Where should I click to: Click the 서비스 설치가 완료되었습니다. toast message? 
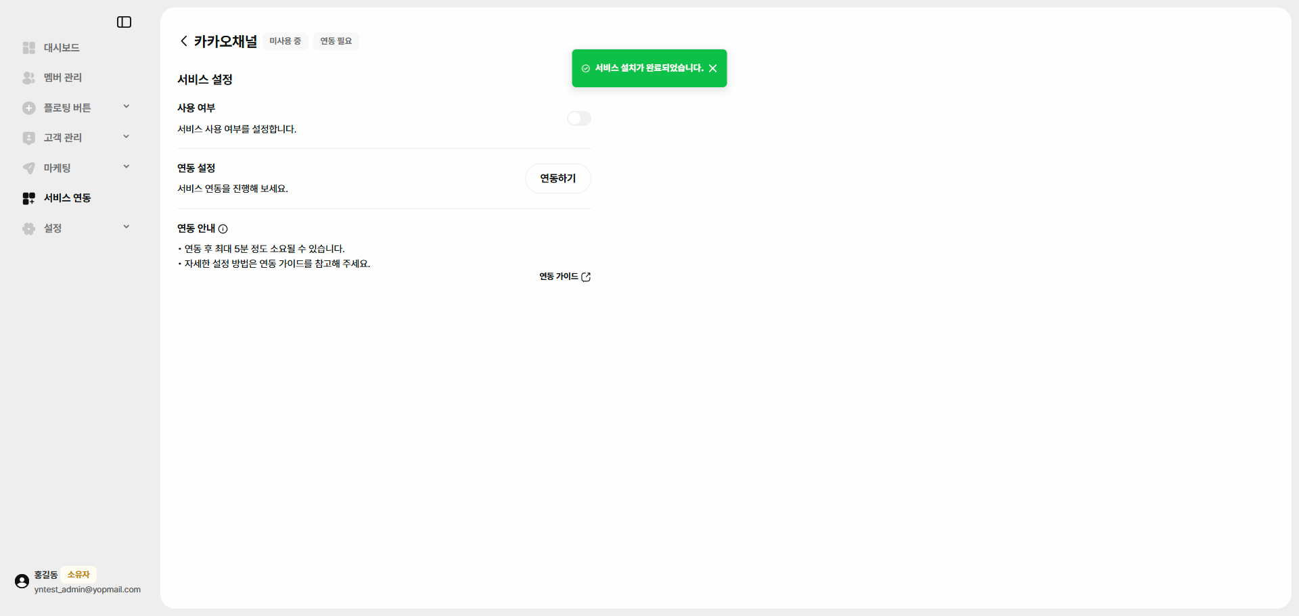[x=649, y=68]
